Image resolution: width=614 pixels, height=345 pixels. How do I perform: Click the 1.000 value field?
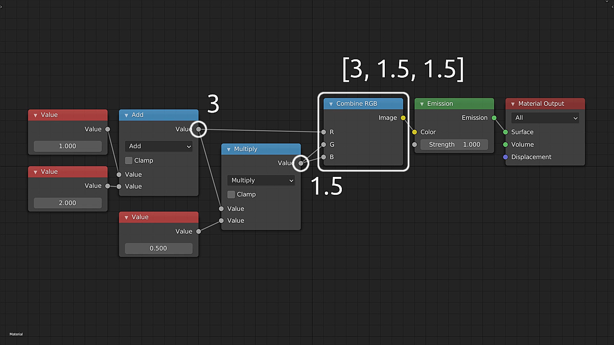coord(68,146)
